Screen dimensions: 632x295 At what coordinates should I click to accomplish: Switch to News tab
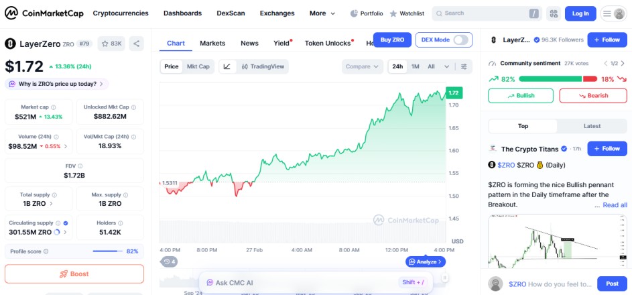[x=249, y=43]
